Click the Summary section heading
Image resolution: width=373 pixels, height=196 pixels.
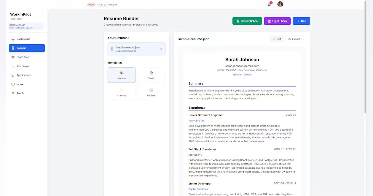[x=196, y=83]
